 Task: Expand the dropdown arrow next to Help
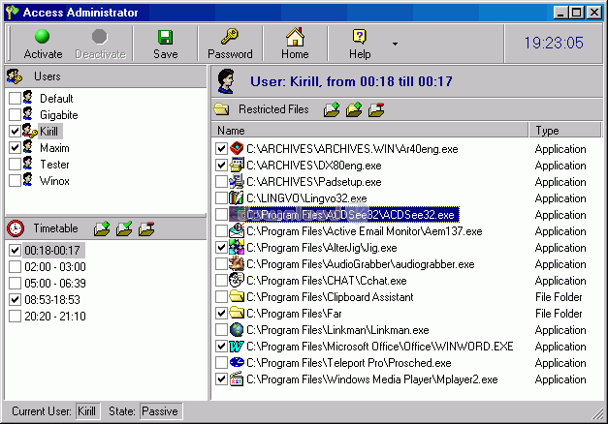(x=395, y=44)
